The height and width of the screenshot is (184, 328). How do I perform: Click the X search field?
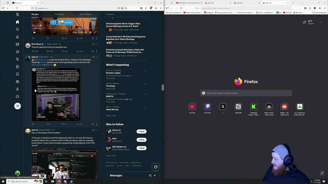(126, 14)
